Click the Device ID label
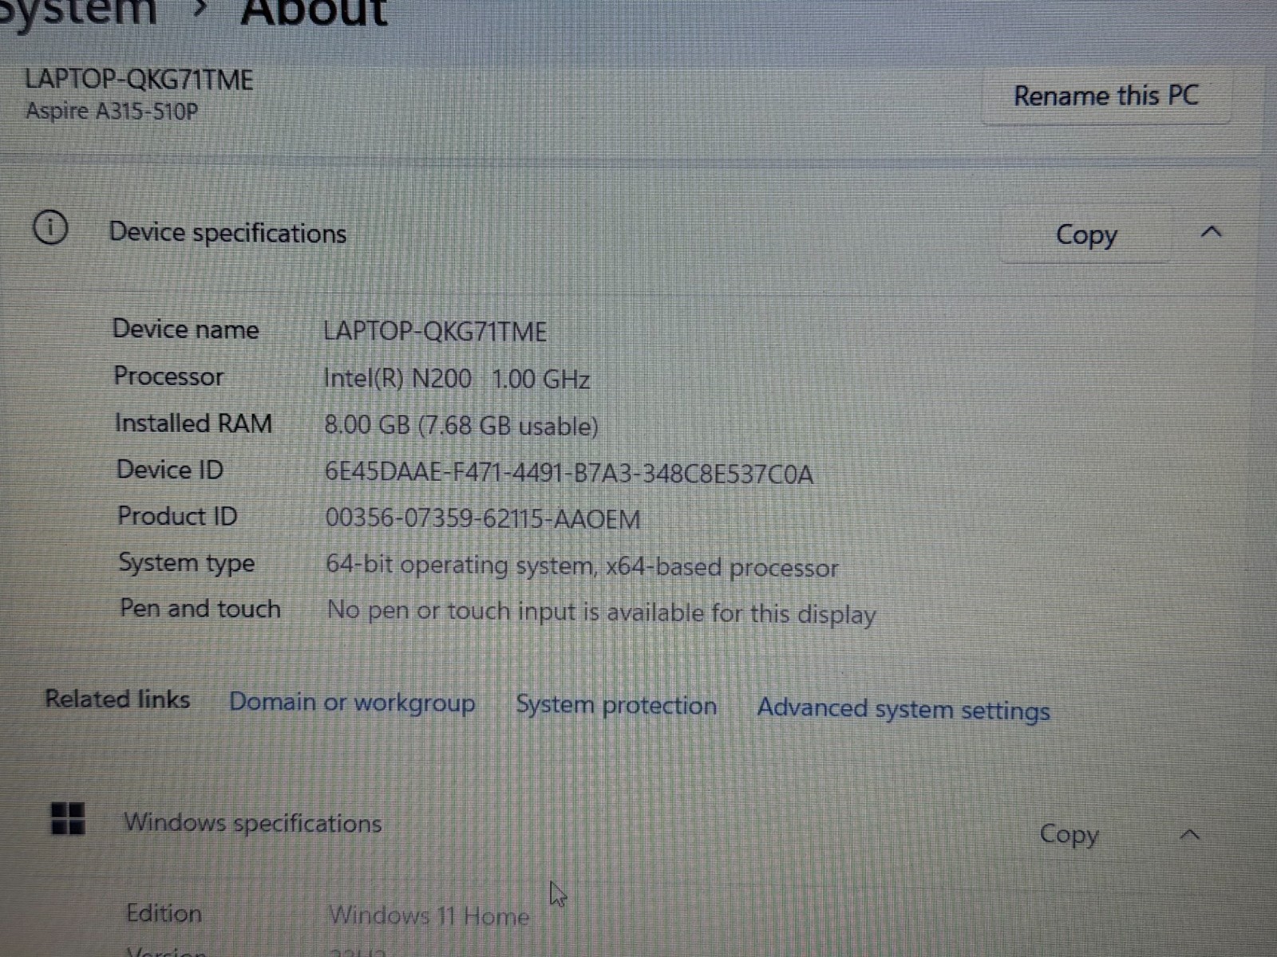This screenshot has height=957, width=1277. tap(170, 469)
